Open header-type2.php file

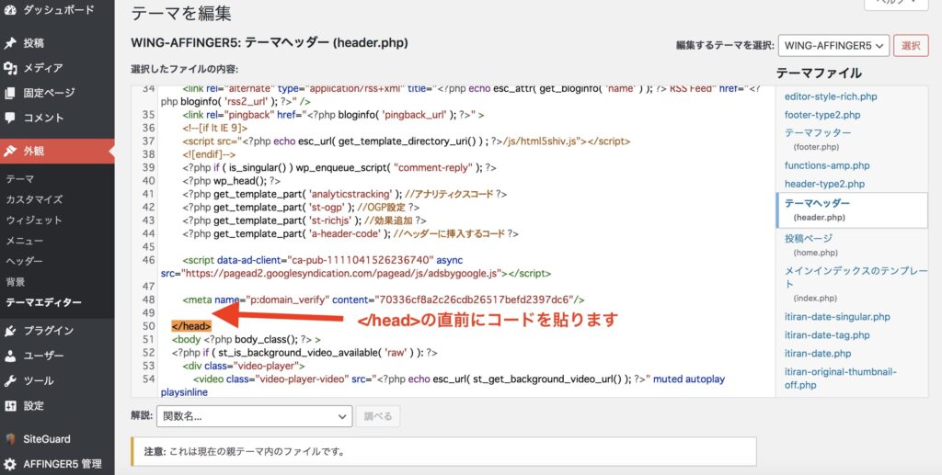824,184
